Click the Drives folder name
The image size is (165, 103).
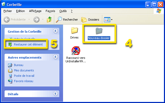(x=74, y=37)
